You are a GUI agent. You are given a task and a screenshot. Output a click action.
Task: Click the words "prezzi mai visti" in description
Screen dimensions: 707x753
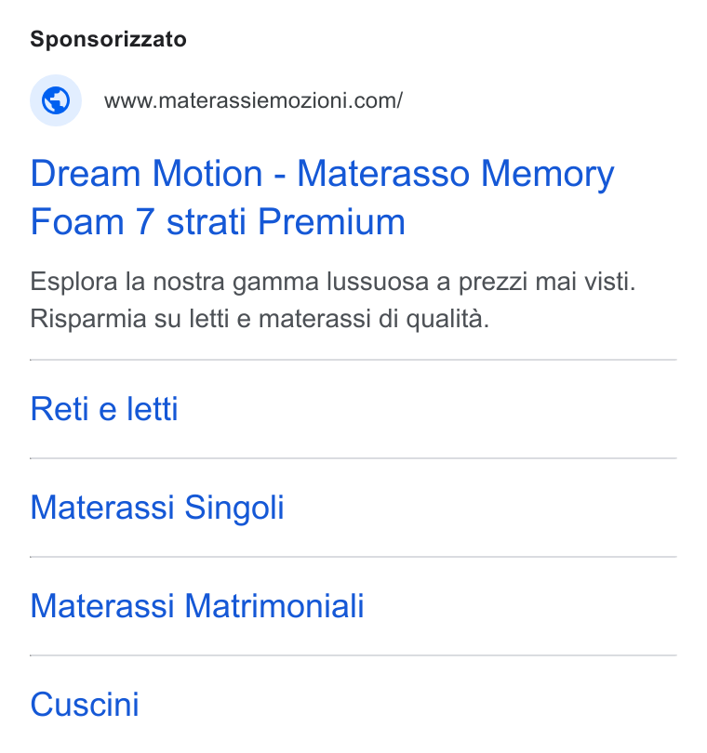point(547,282)
